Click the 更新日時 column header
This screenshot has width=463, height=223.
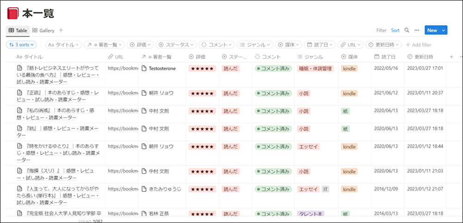click(420, 57)
